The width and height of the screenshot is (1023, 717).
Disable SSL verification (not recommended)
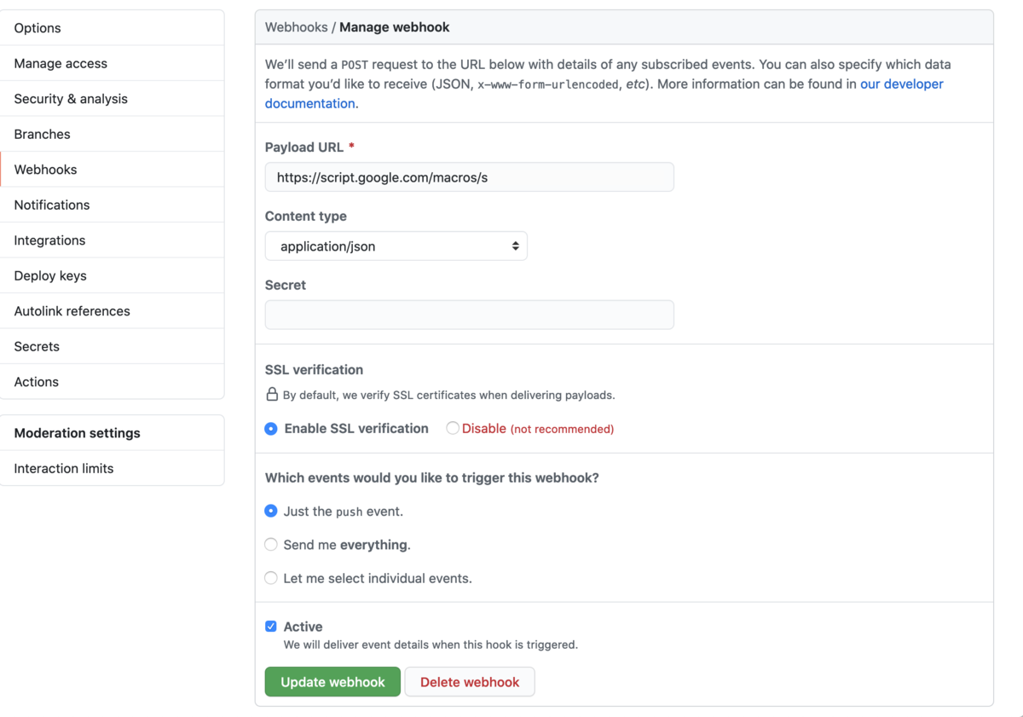(452, 428)
